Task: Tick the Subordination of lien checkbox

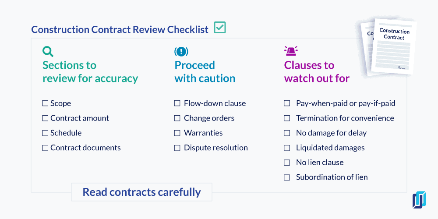Action: click(x=287, y=177)
